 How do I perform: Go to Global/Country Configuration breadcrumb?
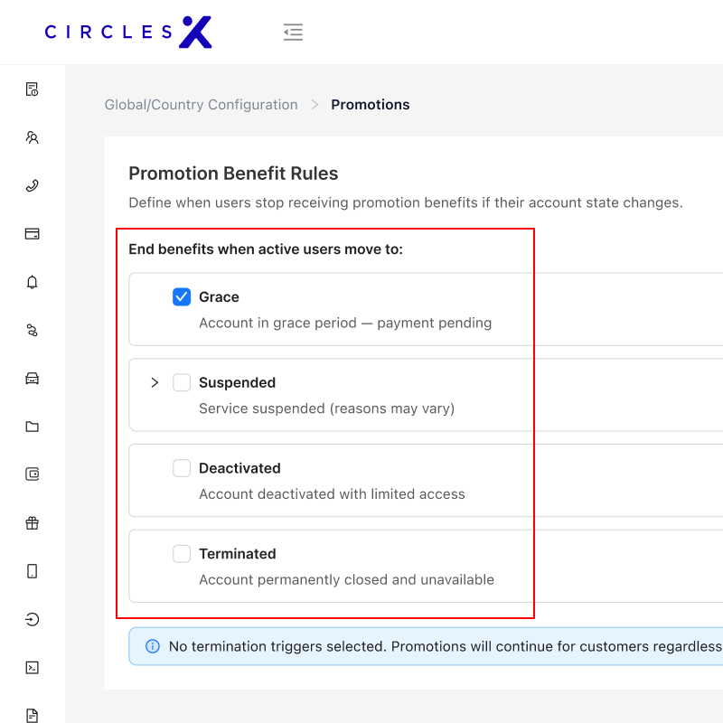tap(201, 105)
